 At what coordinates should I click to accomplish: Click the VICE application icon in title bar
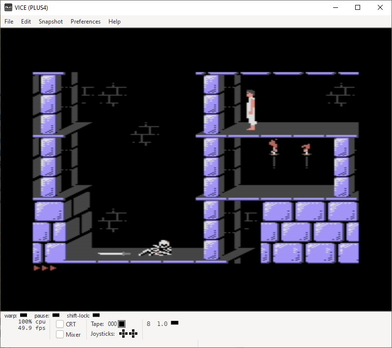8,7
